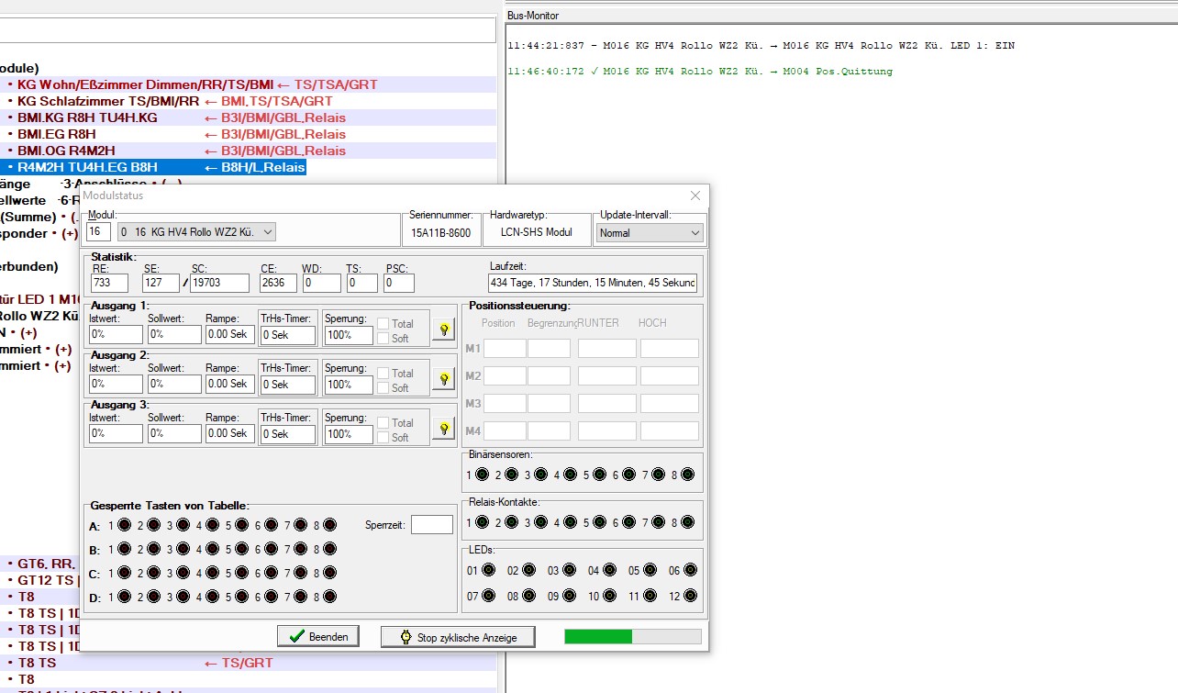
Task: Enable Soft checkbox for Ausgang 2
Action: click(383, 387)
